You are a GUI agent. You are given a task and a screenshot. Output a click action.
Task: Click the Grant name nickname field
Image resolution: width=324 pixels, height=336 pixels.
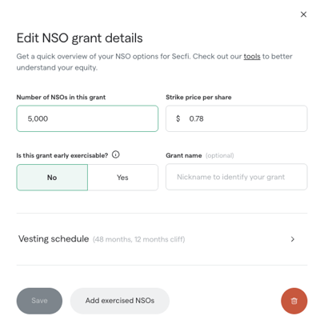pos(237,177)
